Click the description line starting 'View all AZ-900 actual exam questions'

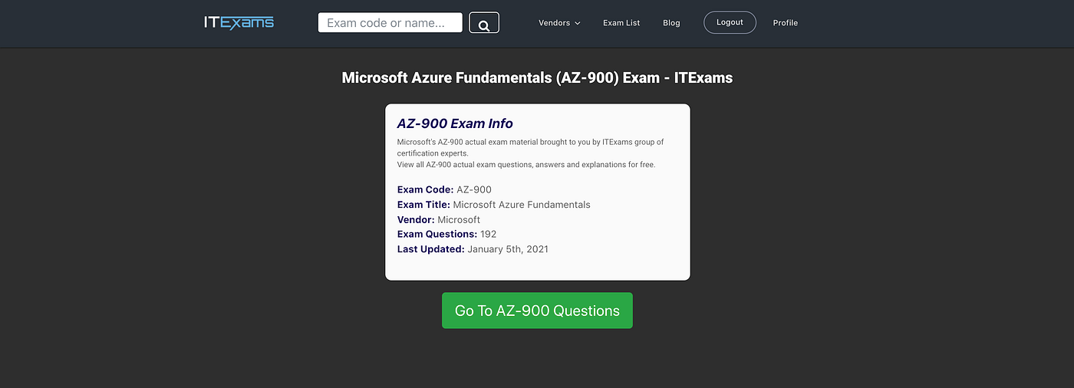[526, 165]
